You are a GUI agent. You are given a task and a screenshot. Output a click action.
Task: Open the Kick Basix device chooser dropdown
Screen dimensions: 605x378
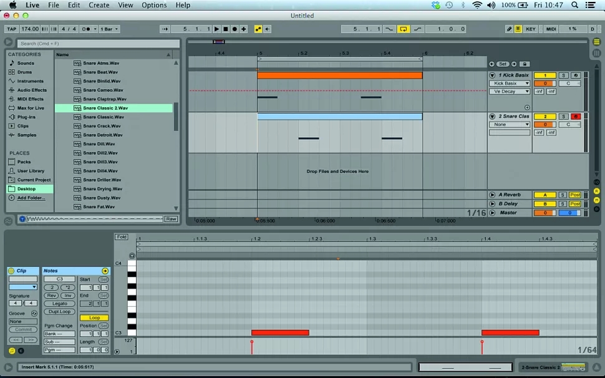tap(510, 84)
